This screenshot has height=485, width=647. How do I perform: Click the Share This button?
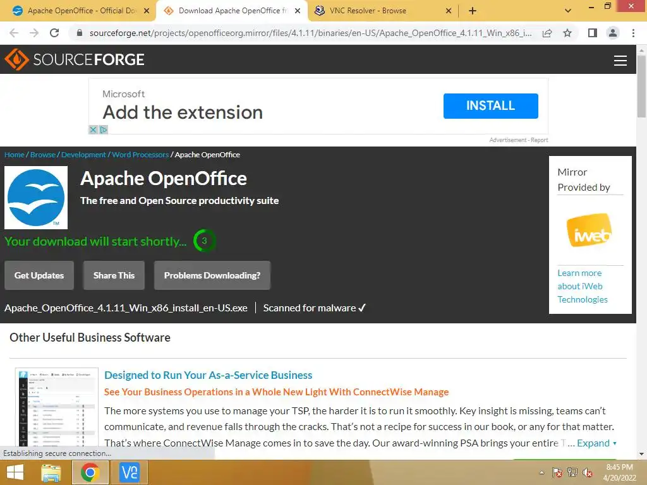click(114, 275)
